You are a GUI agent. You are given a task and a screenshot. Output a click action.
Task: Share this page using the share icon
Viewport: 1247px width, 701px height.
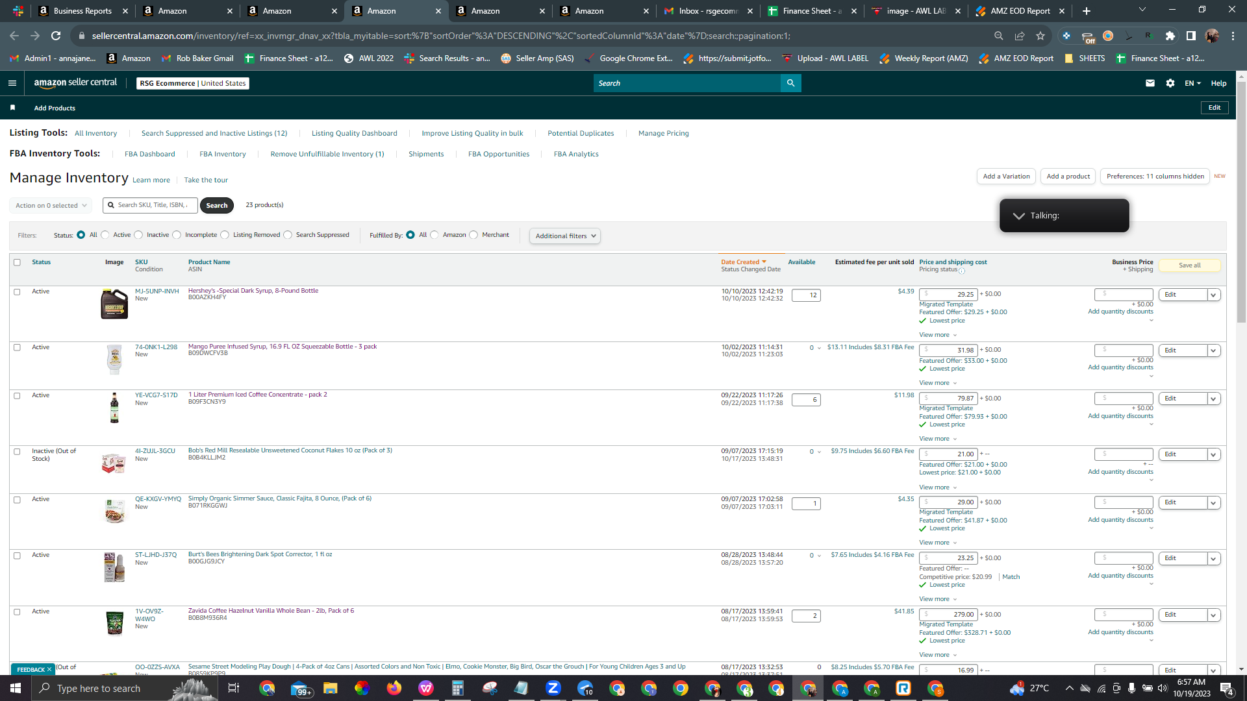pyautogui.click(x=1020, y=36)
